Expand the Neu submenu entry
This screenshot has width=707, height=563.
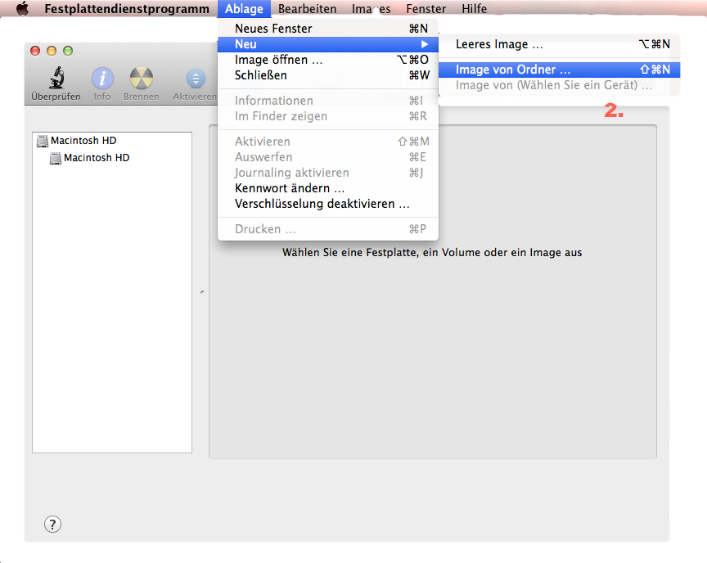pos(328,44)
